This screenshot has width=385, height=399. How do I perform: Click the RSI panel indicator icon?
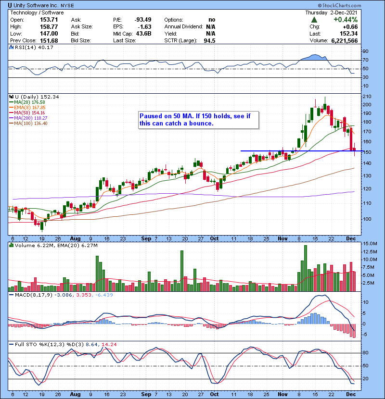pyautogui.click(x=11, y=47)
